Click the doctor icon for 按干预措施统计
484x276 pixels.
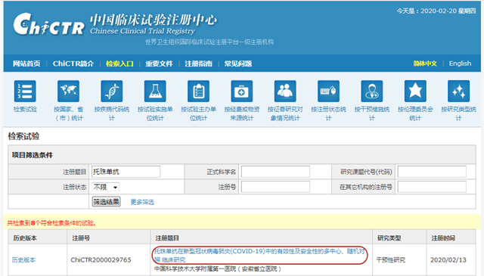point(372,91)
